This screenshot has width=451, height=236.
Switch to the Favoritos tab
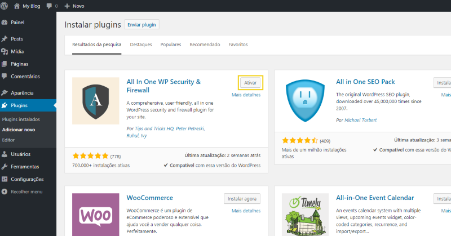click(x=238, y=44)
